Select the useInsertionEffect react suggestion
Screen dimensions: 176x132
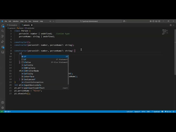[x=45, y=88]
